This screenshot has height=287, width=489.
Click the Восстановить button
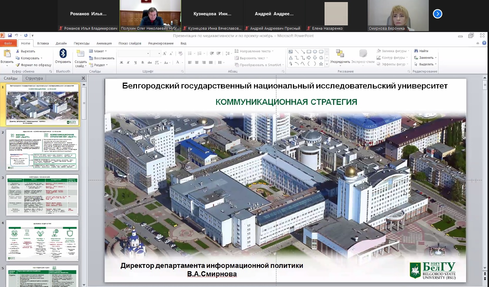pos(102,58)
